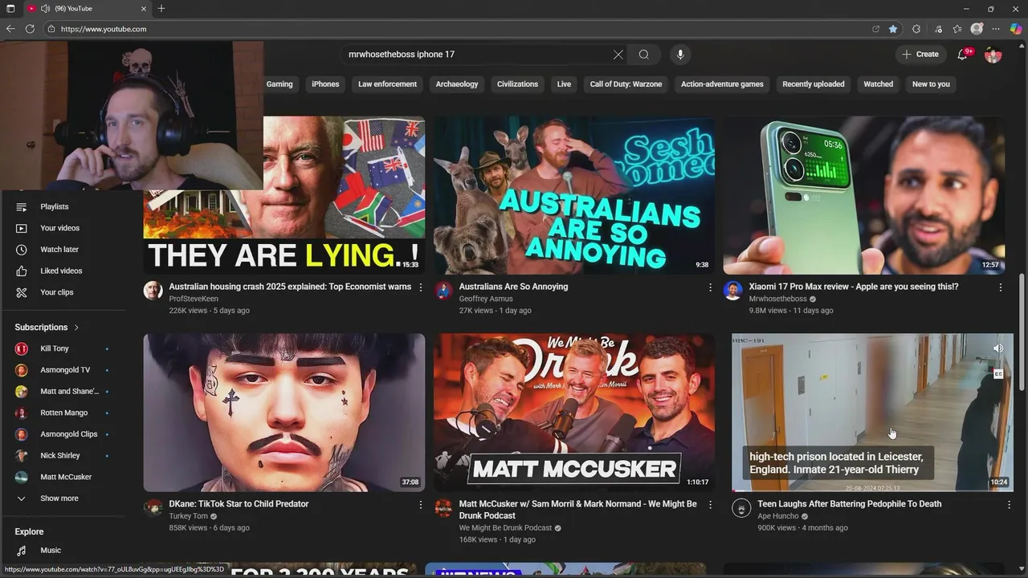This screenshot has height=578, width=1028.
Task: Open Ape Huncho channel avatar
Action: click(741, 508)
